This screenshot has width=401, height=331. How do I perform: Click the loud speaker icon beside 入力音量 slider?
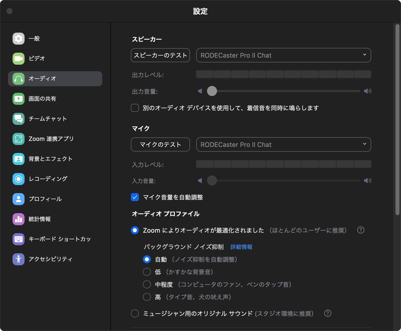click(368, 181)
